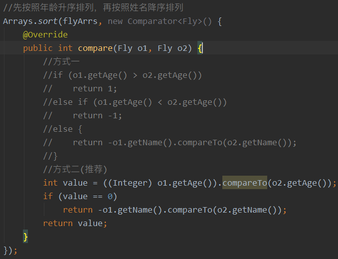Click the active return -o1.getName() statement
338x259 pixels.
pyautogui.click(x=174, y=210)
